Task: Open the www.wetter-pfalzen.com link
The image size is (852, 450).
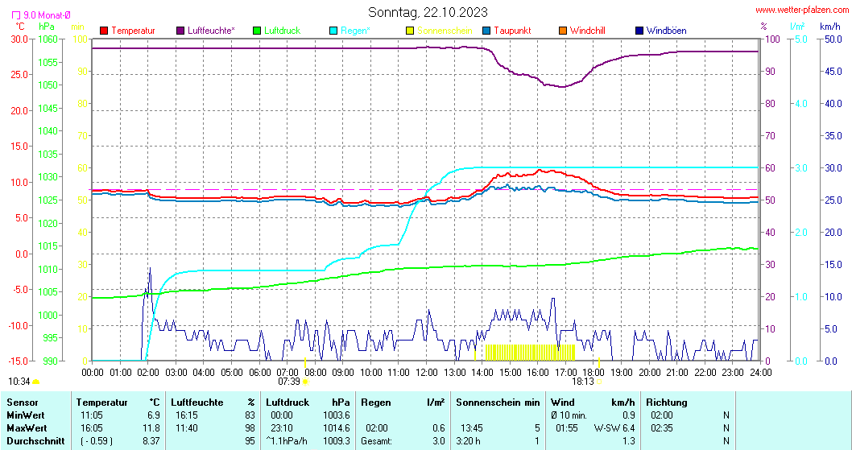Action: pos(802,10)
